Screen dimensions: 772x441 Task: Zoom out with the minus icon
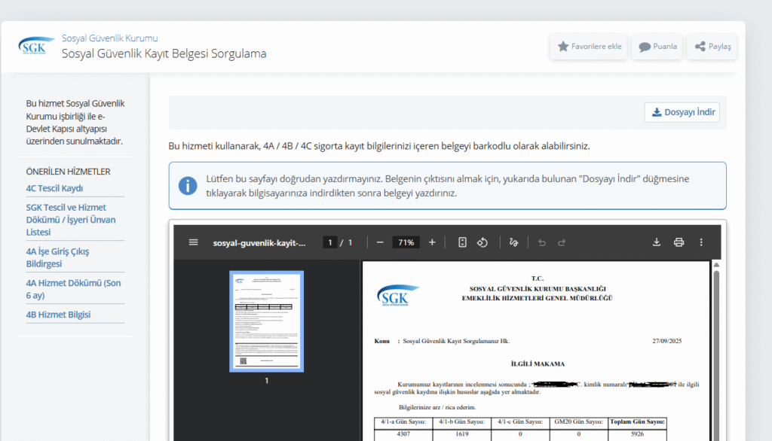(x=380, y=242)
